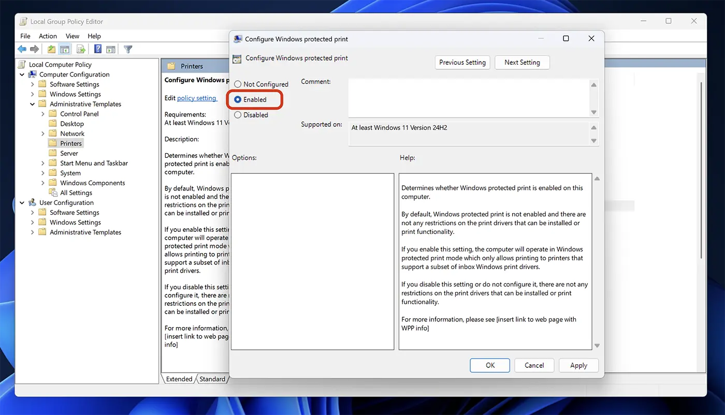725x415 pixels.
Task: Select Administrative Templates under User Configuration
Action: click(85, 232)
